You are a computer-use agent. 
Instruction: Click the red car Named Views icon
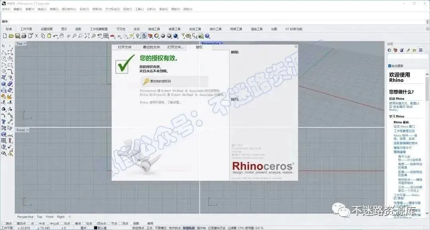point(112,36)
